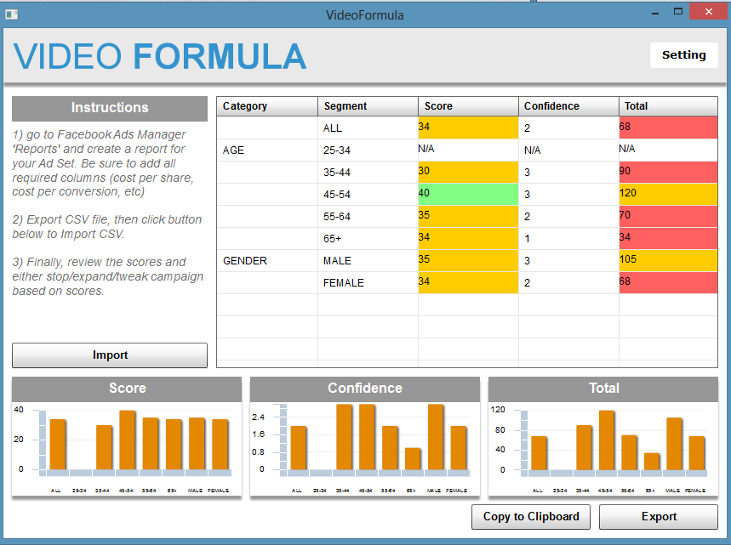Screen dimensions: 731x545
Task: Click the Import button
Action: click(110, 355)
